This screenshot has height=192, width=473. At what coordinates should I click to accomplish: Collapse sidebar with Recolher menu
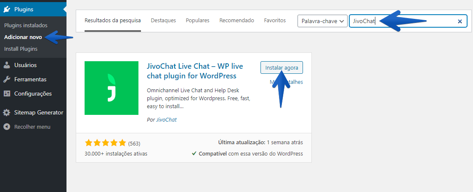tap(32, 127)
